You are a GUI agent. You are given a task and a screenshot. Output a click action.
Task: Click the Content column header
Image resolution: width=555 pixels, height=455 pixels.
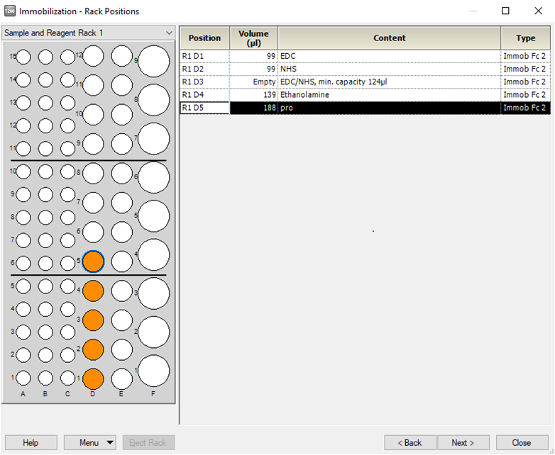coord(389,38)
